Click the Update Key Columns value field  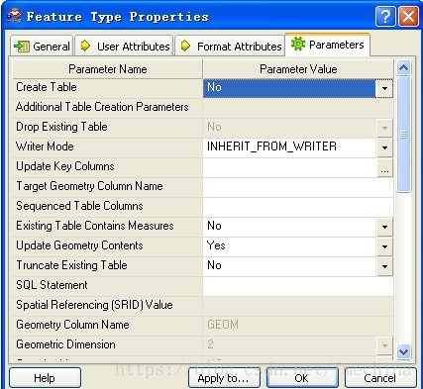290,167
